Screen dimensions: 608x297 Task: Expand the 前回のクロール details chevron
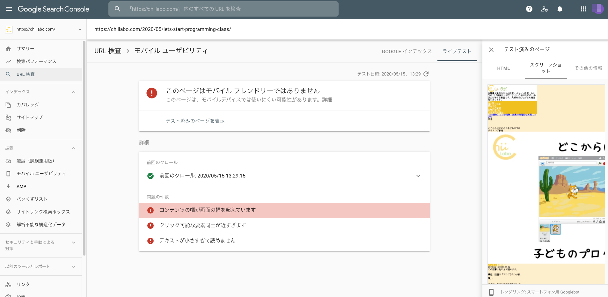click(418, 176)
